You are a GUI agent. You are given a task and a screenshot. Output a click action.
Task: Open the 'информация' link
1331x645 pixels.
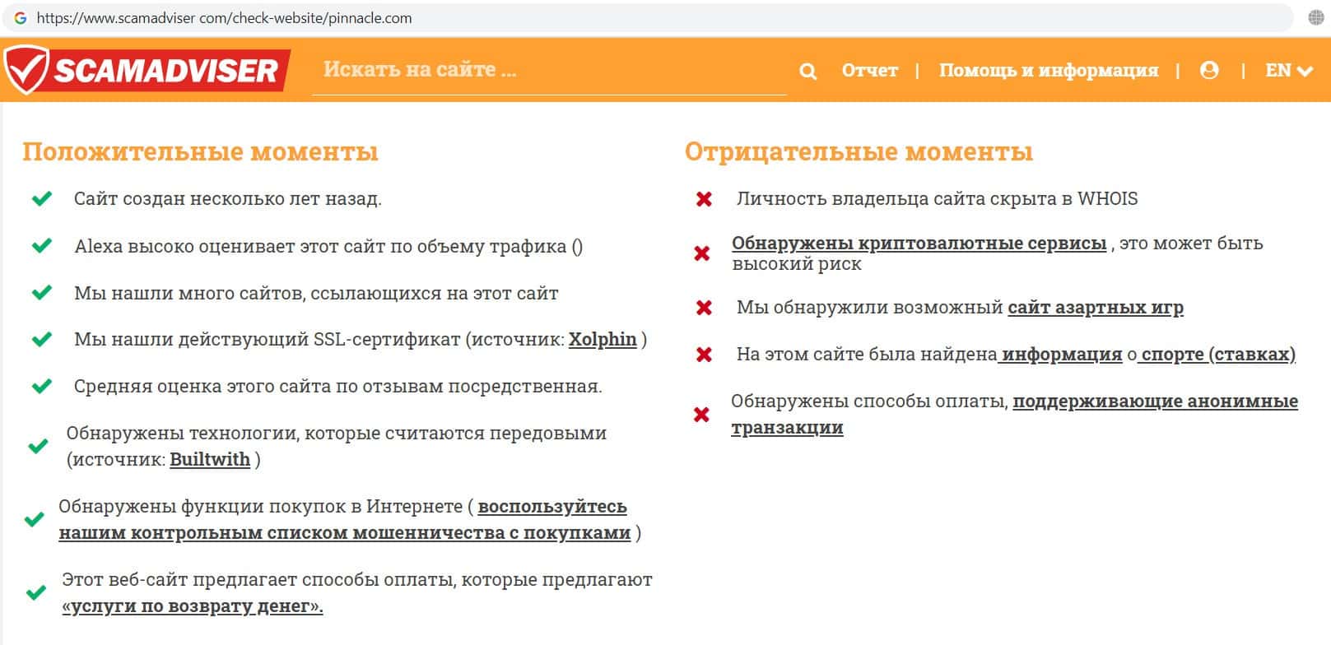[1062, 355]
